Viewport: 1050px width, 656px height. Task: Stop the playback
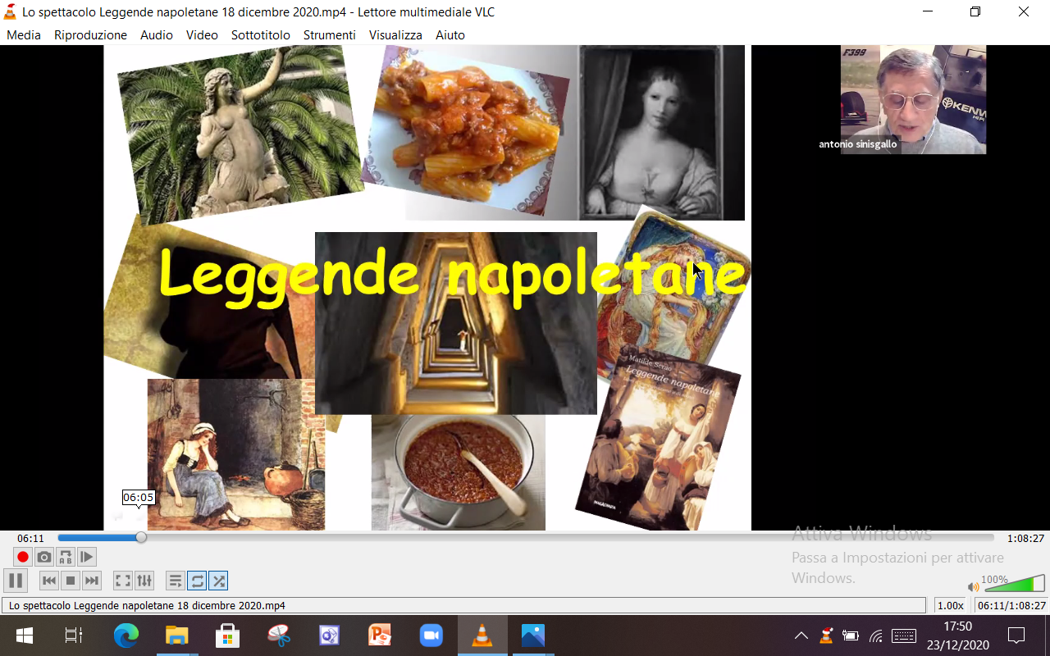point(71,581)
